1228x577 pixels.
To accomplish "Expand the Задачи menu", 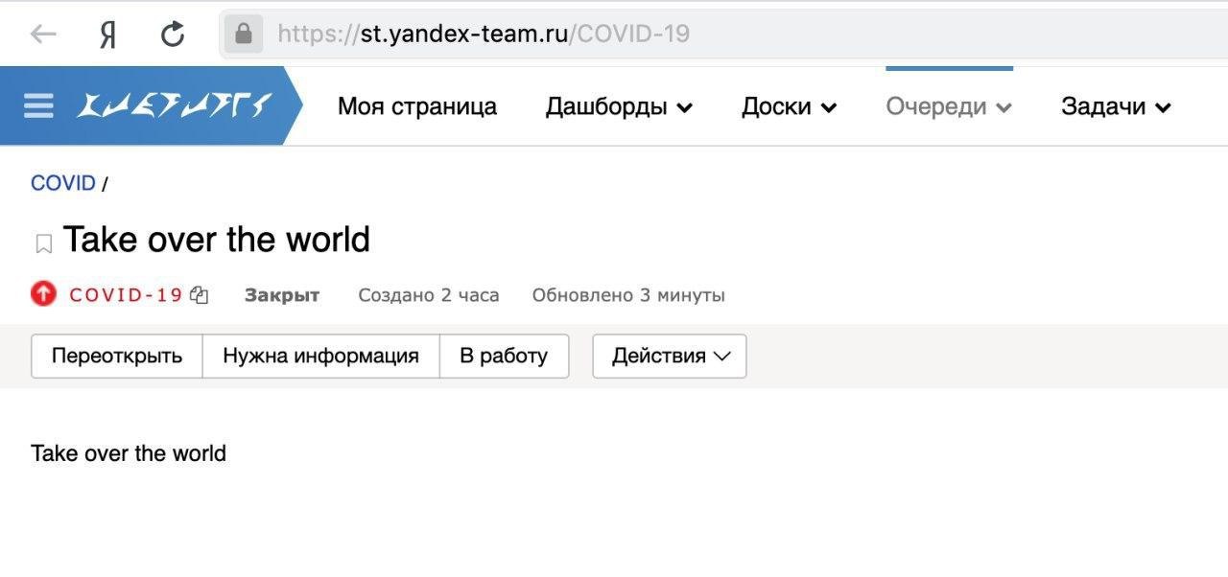I will tap(1116, 106).
